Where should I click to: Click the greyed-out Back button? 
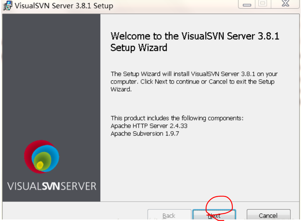coord(169,215)
